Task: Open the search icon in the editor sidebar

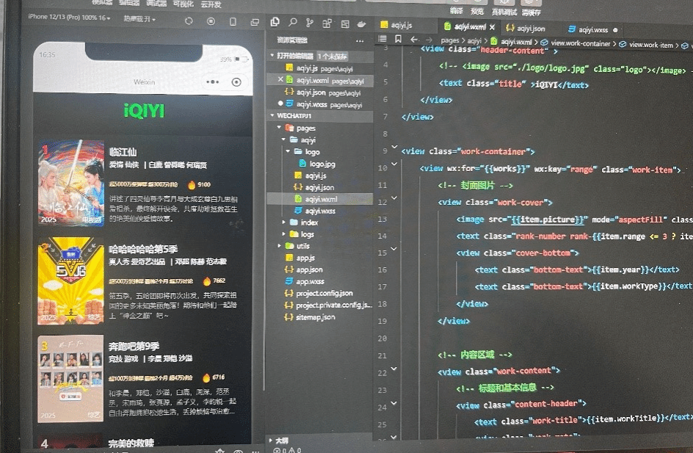Action: pyautogui.click(x=293, y=22)
